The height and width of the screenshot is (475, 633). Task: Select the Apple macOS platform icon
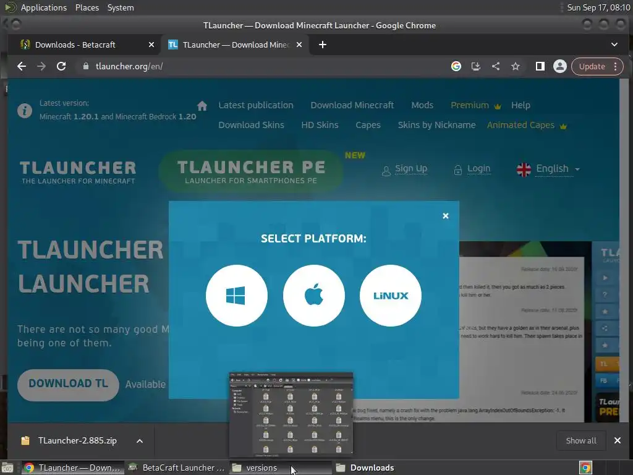314,296
